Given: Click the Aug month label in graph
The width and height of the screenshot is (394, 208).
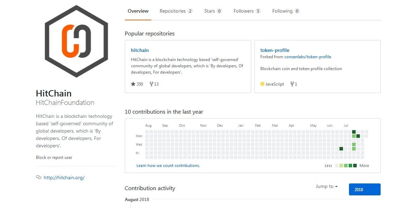Looking at the screenshot, I should click(x=148, y=125).
